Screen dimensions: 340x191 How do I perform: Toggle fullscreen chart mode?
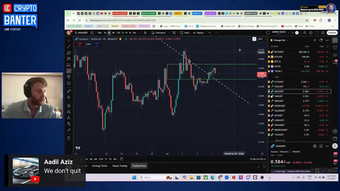coord(317,33)
